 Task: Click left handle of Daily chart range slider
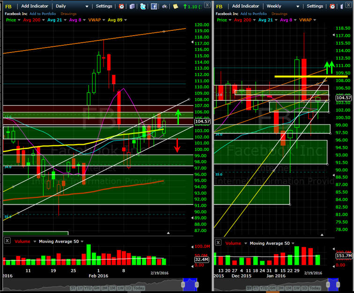(183, 285)
